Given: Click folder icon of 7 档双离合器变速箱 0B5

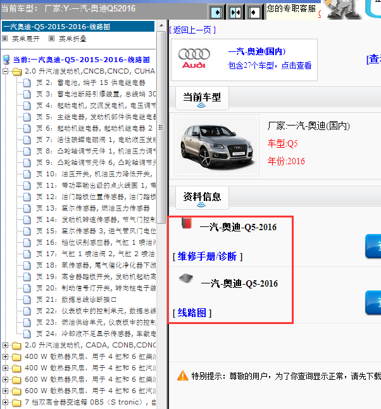Looking at the screenshot, I should click(16, 402).
